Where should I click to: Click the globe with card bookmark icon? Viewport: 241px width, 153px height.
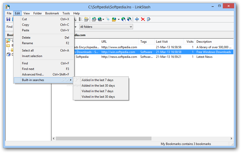click(x=94, y=19)
